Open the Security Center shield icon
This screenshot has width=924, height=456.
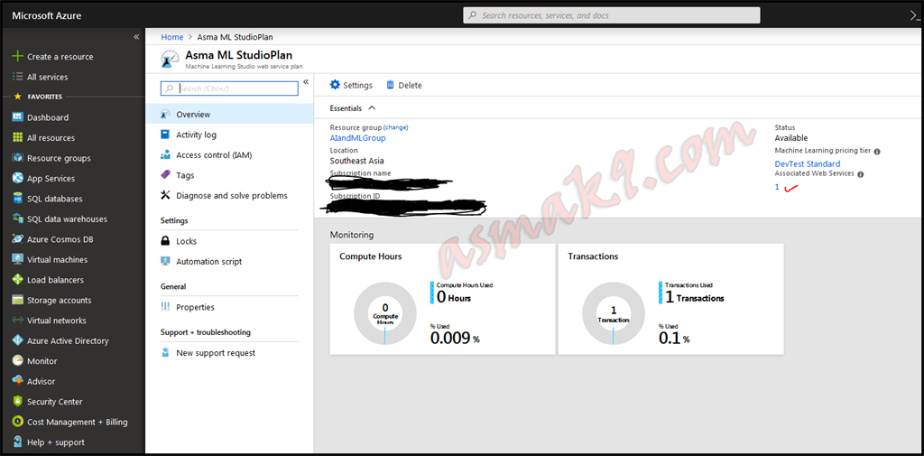pyautogui.click(x=17, y=402)
